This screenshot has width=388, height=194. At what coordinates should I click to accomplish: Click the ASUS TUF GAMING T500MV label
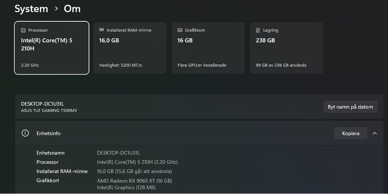pyautogui.click(x=49, y=111)
